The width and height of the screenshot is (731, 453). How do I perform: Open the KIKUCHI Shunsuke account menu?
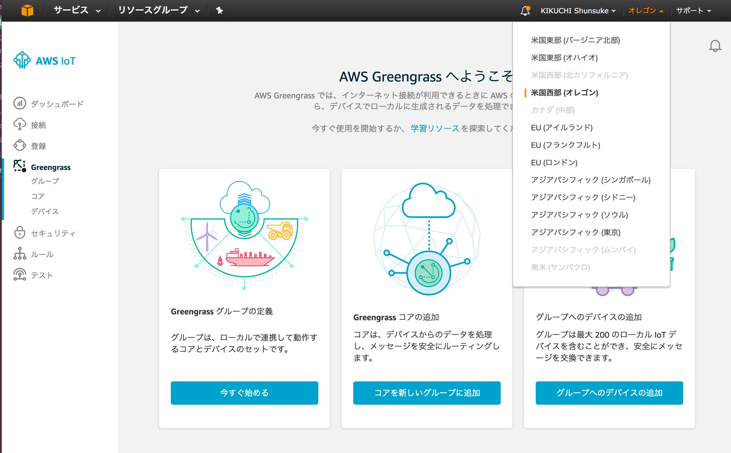point(578,11)
